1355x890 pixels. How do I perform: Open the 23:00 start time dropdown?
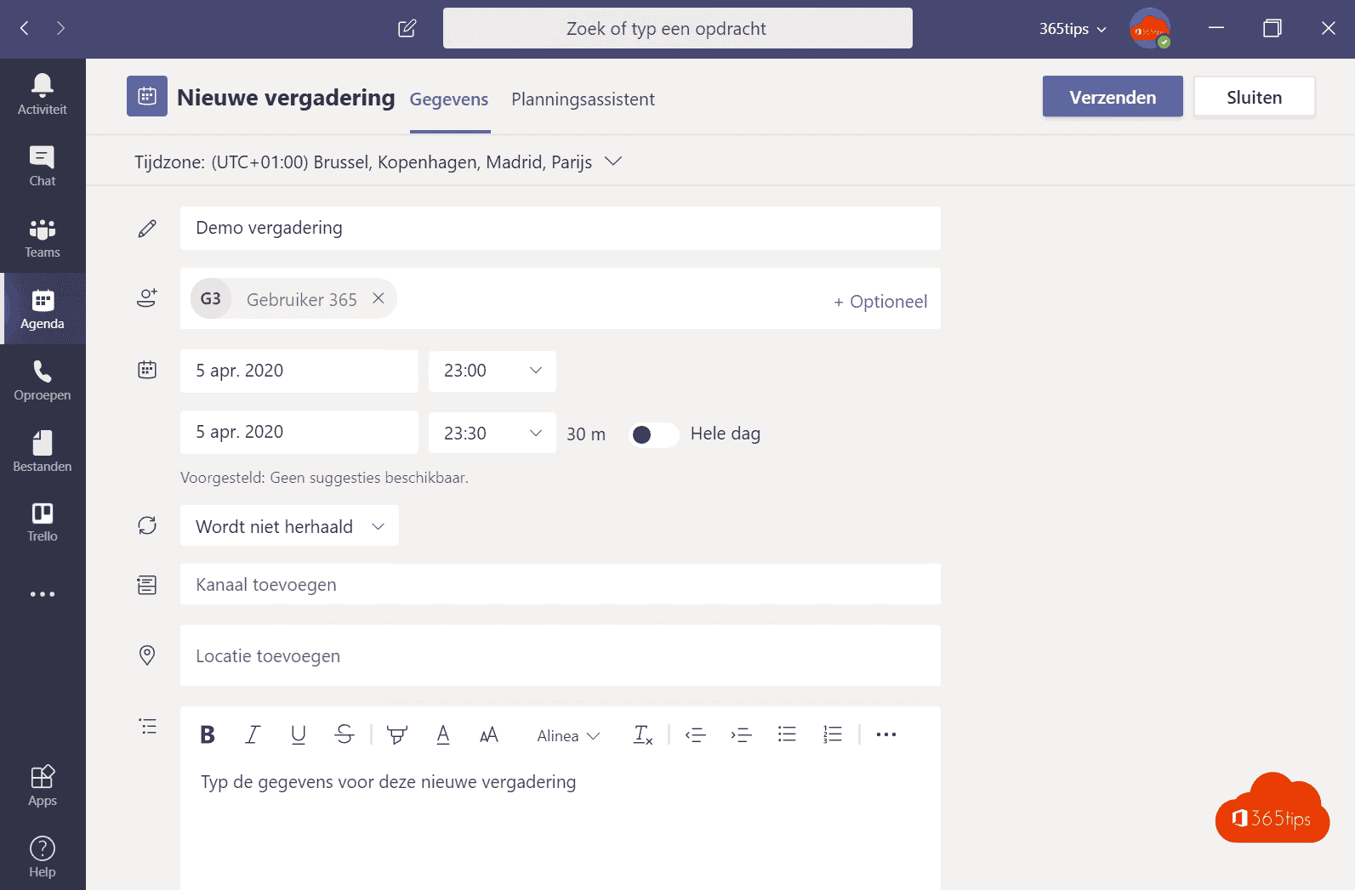(x=492, y=371)
